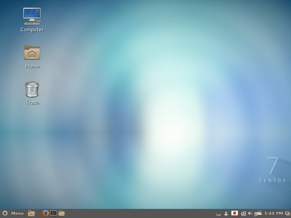Launch Firefox from the panel
The image size is (291, 218).
[45, 213]
